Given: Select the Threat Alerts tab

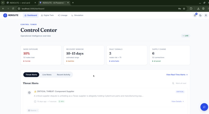Looking at the screenshot, I should 31,75.
